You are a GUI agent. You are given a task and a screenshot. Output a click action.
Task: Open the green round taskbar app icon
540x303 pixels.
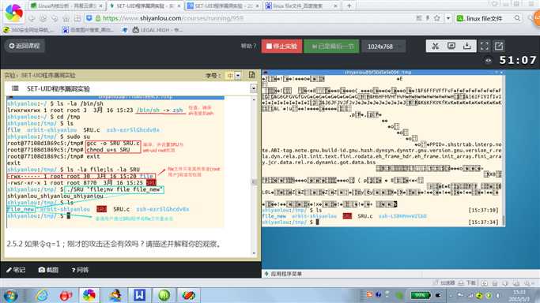tap(164, 295)
